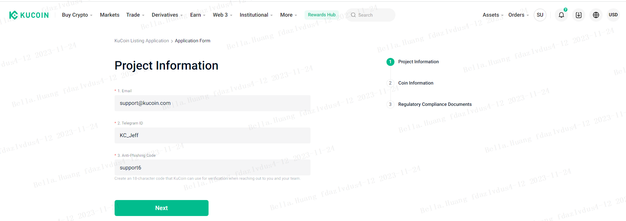The height and width of the screenshot is (221, 626).
Task: Expand the Earn dropdown menu
Action: click(x=198, y=15)
